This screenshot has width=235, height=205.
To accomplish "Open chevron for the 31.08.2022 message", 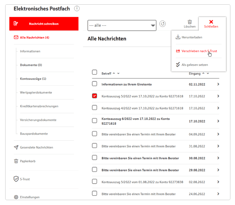I will coord(218,146).
